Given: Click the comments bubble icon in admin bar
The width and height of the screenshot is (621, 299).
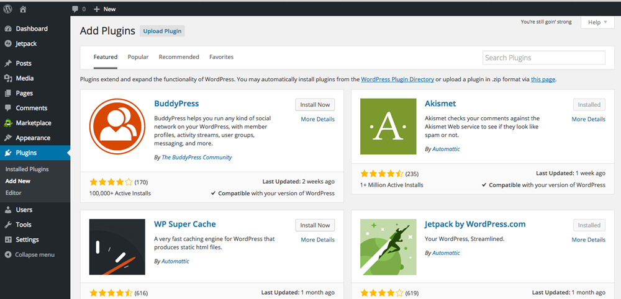Looking at the screenshot, I should point(75,9).
